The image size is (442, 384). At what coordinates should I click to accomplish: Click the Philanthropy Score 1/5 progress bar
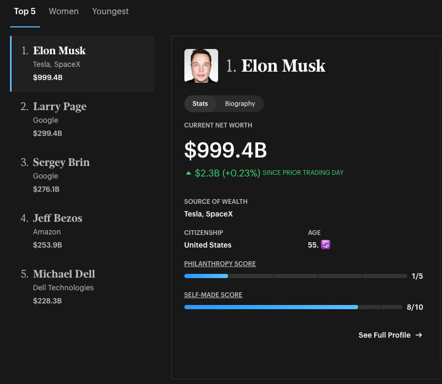(296, 276)
